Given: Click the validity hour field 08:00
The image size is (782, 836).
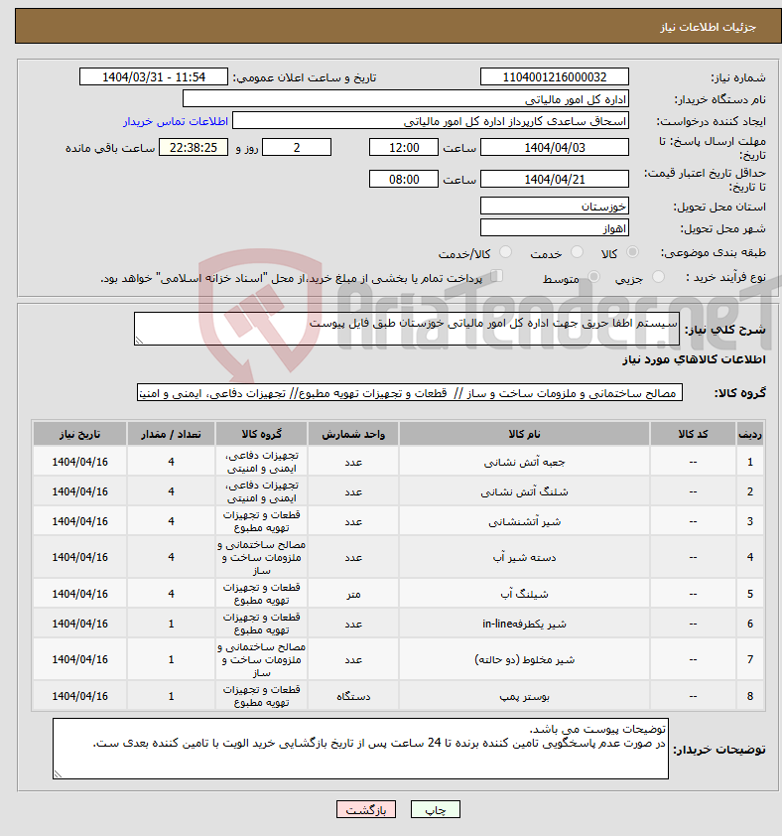Looking at the screenshot, I should (x=404, y=179).
